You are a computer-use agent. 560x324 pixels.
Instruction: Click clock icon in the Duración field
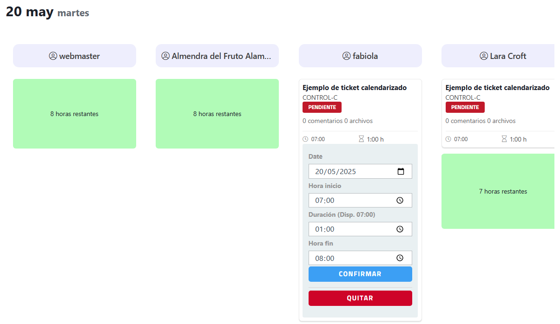tap(400, 229)
